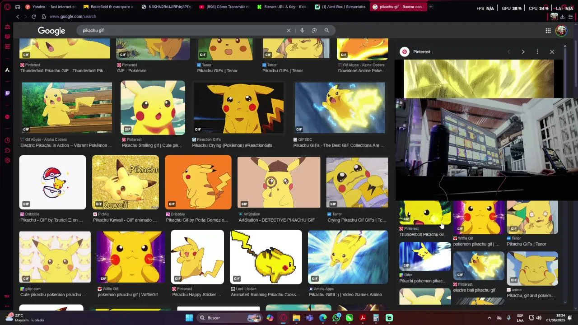Switch to the Battlefield 6 tab

coord(109,7)
